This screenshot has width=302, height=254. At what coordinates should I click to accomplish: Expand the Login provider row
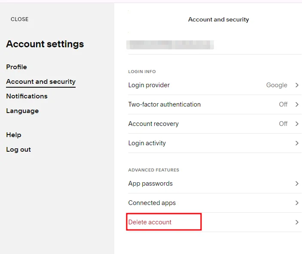pos(215,85)
